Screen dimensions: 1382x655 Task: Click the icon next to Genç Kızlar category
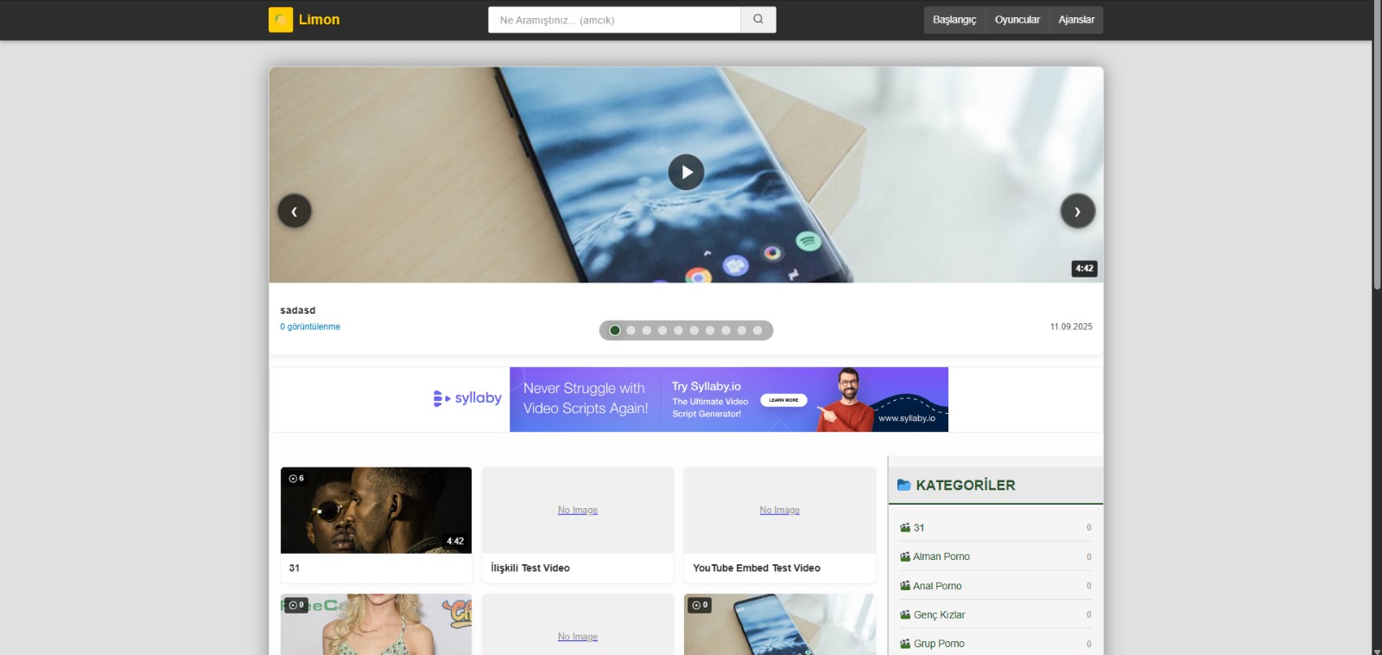905,615
